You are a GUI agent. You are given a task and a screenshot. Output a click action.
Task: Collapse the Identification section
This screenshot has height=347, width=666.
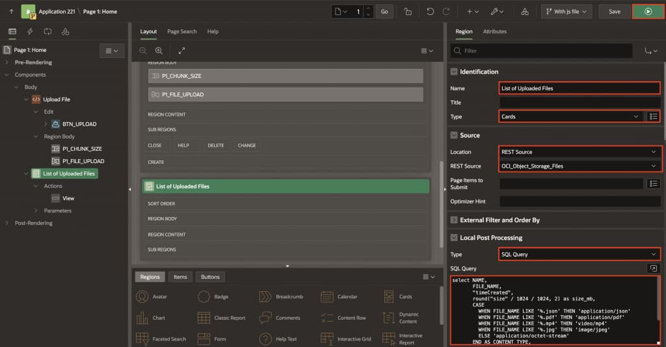(x=454, y=71)
